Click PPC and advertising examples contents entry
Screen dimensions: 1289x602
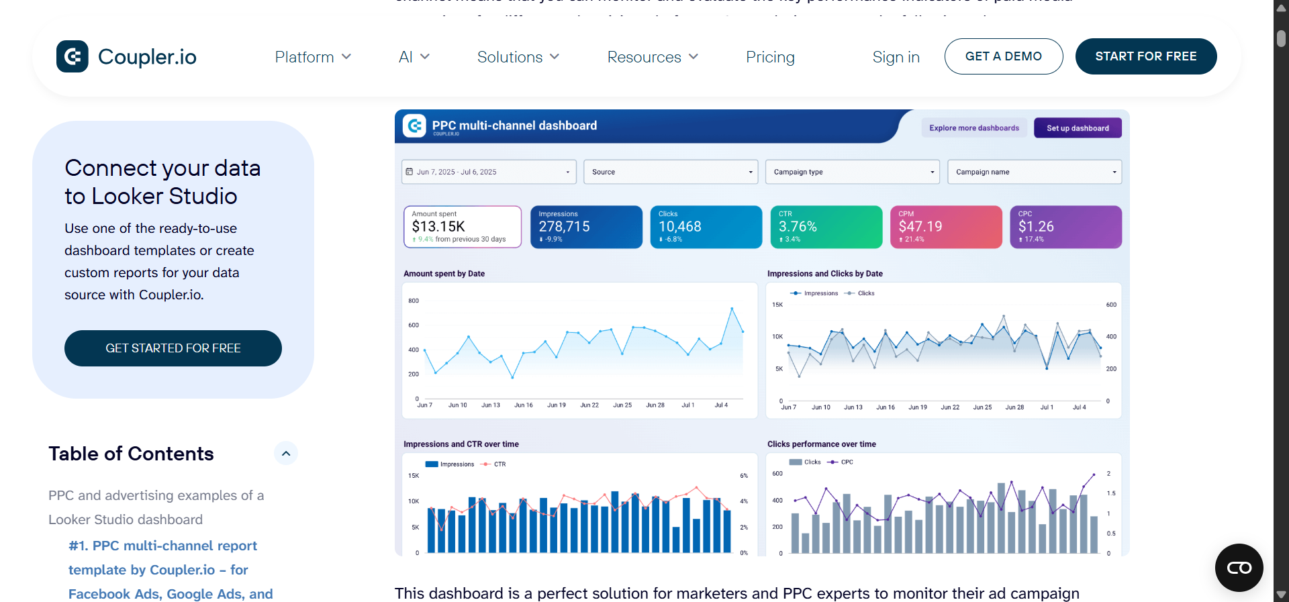tap(156, 507)
